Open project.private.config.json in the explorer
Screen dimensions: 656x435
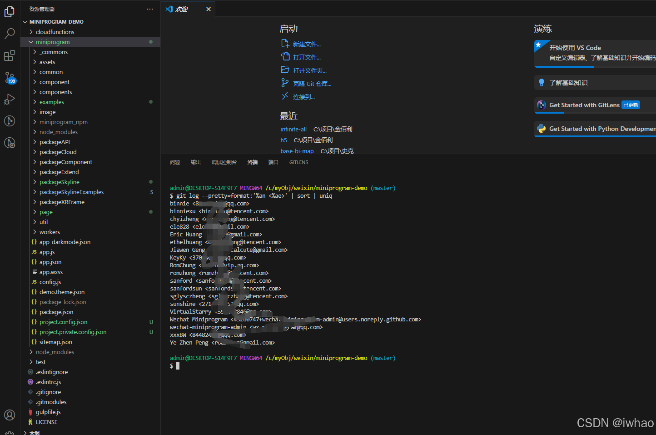tap(73, 332)
